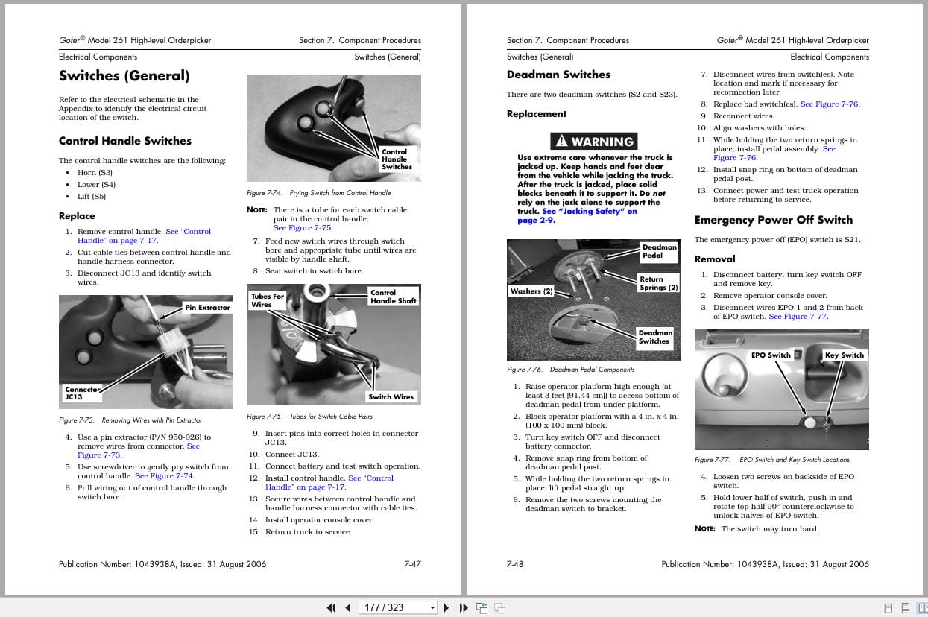Click the "Control Handle Shaft" callout label
Viewport: 928px width, 617px height.
tap(393, 297)
